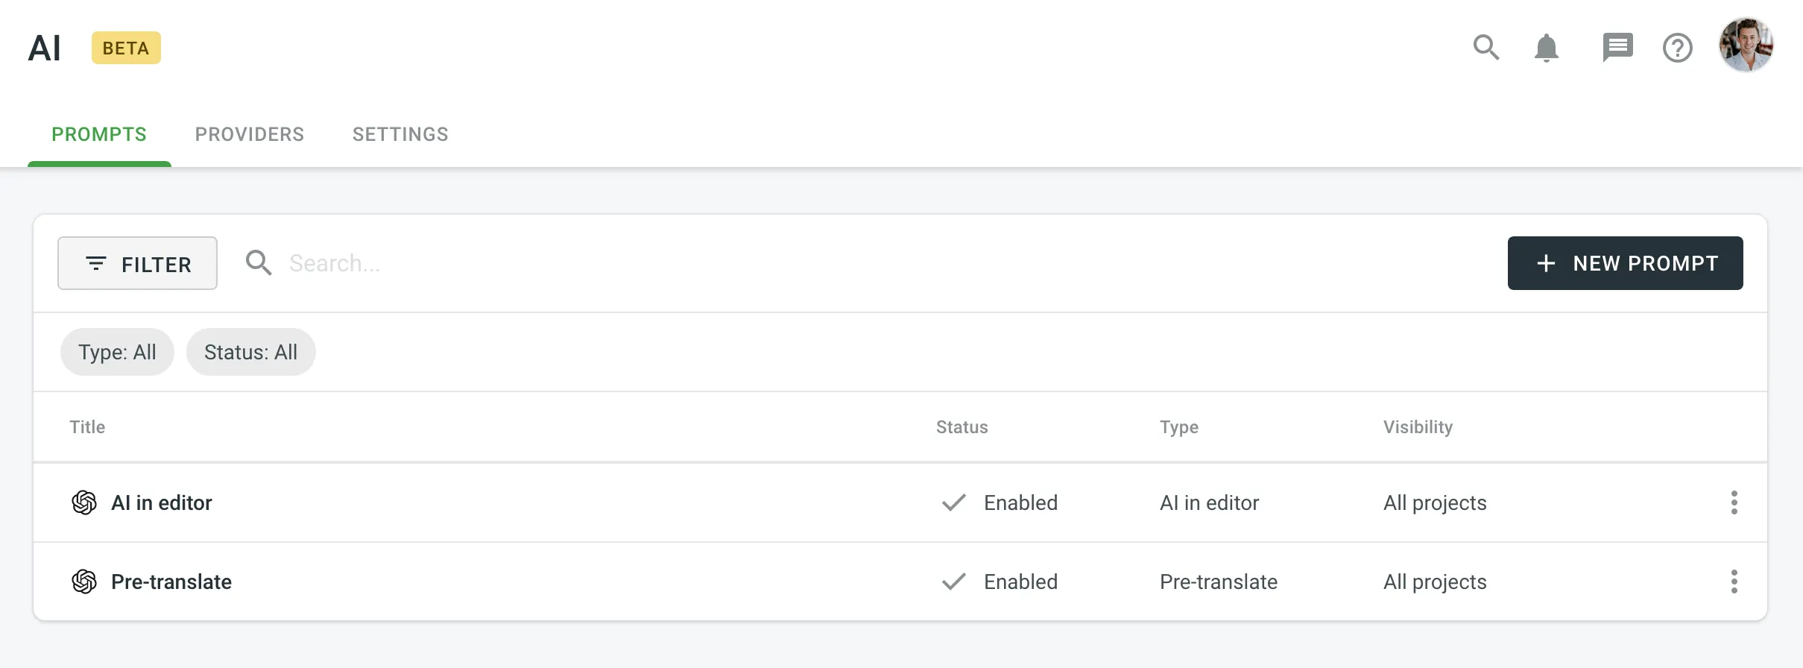The image size is (1803, 668).
Task: Click the AI in editor type cell
Action: coord(1209,503)
